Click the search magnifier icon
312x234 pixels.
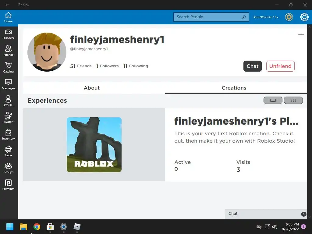click(244, 17)
